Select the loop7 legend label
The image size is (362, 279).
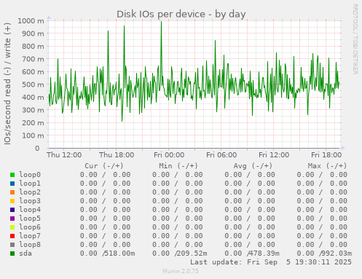tap(30, 236)
